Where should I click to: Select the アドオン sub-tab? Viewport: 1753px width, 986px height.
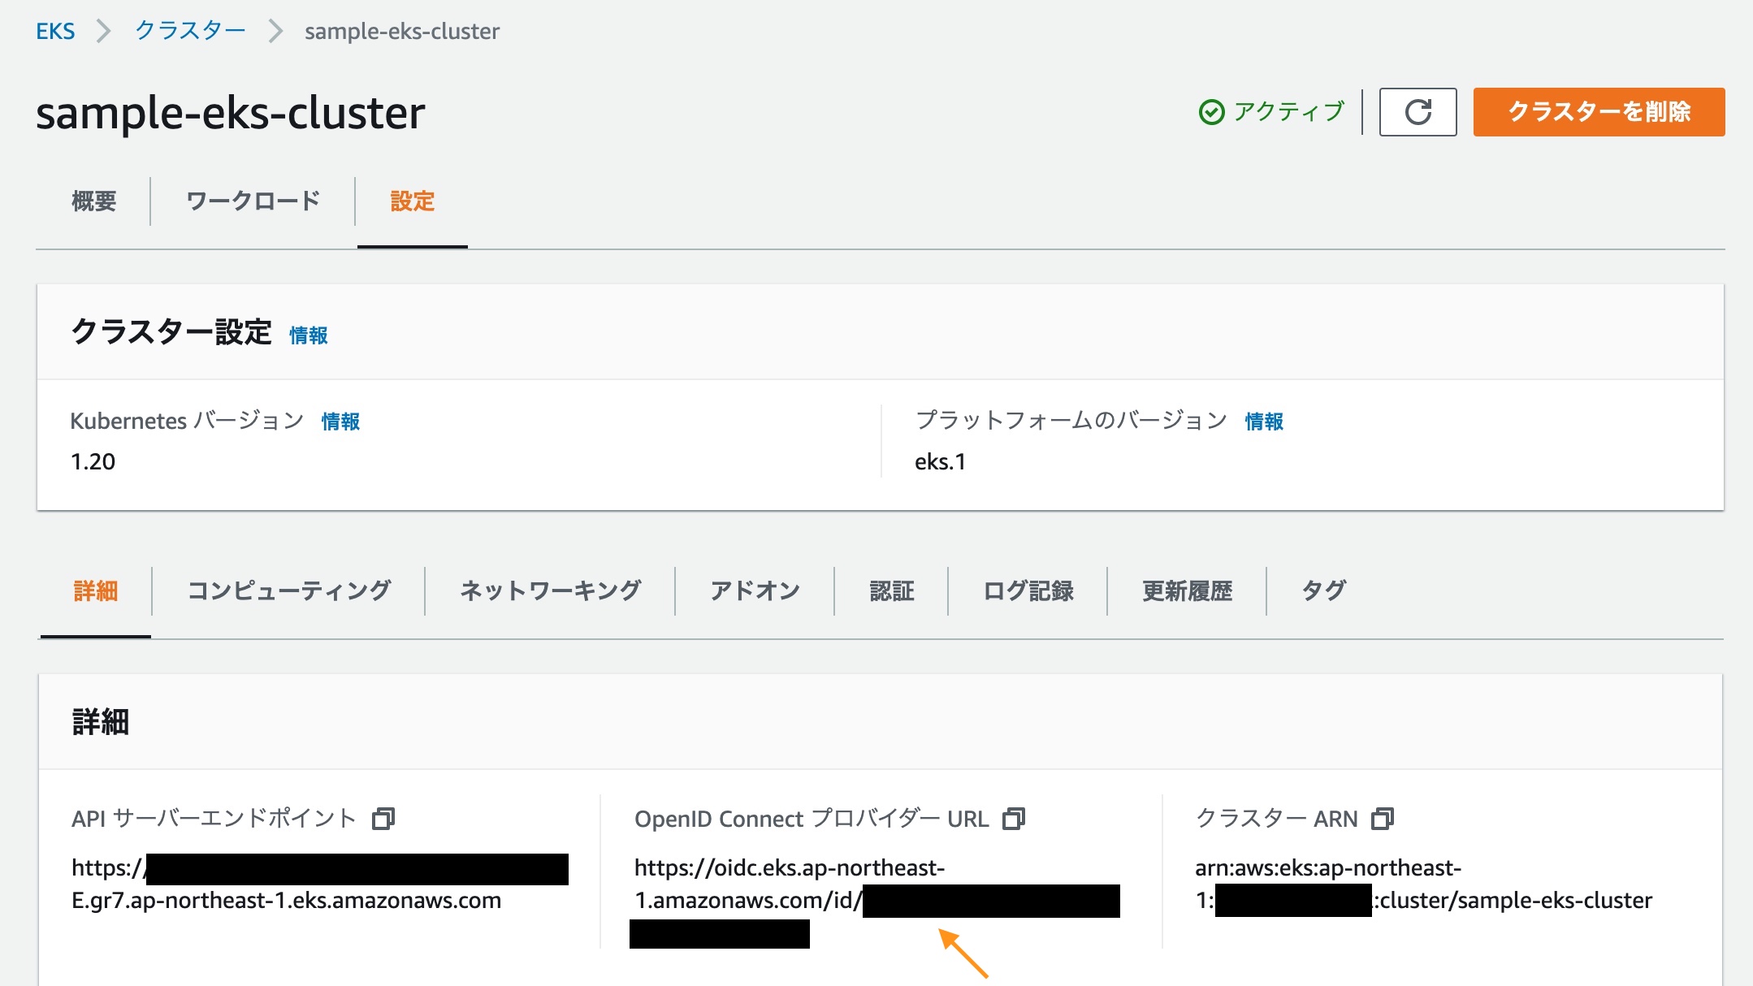click(x=755, y=590)
